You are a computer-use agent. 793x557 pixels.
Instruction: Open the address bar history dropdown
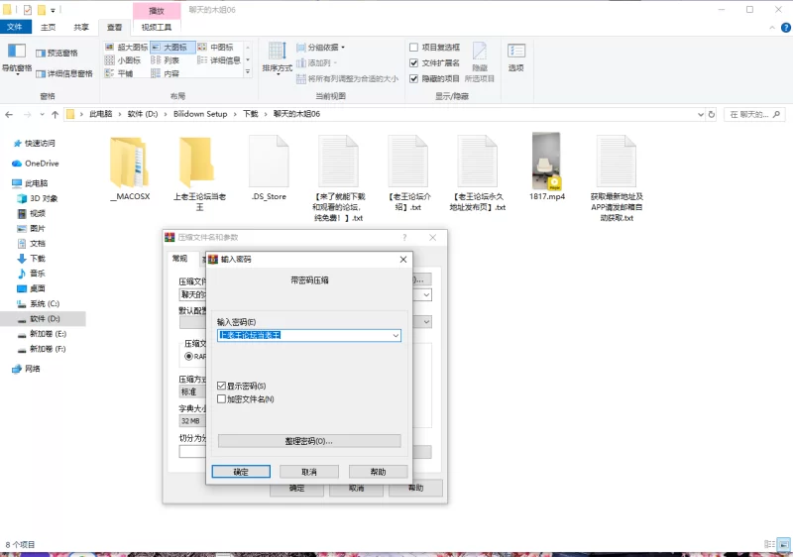tap(701, 115)
